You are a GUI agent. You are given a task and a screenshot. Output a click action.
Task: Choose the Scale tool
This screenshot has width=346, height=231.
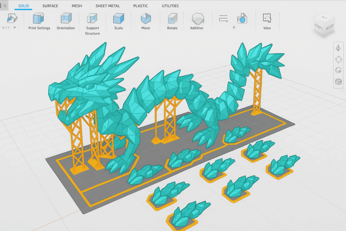[x=118, y=21]
